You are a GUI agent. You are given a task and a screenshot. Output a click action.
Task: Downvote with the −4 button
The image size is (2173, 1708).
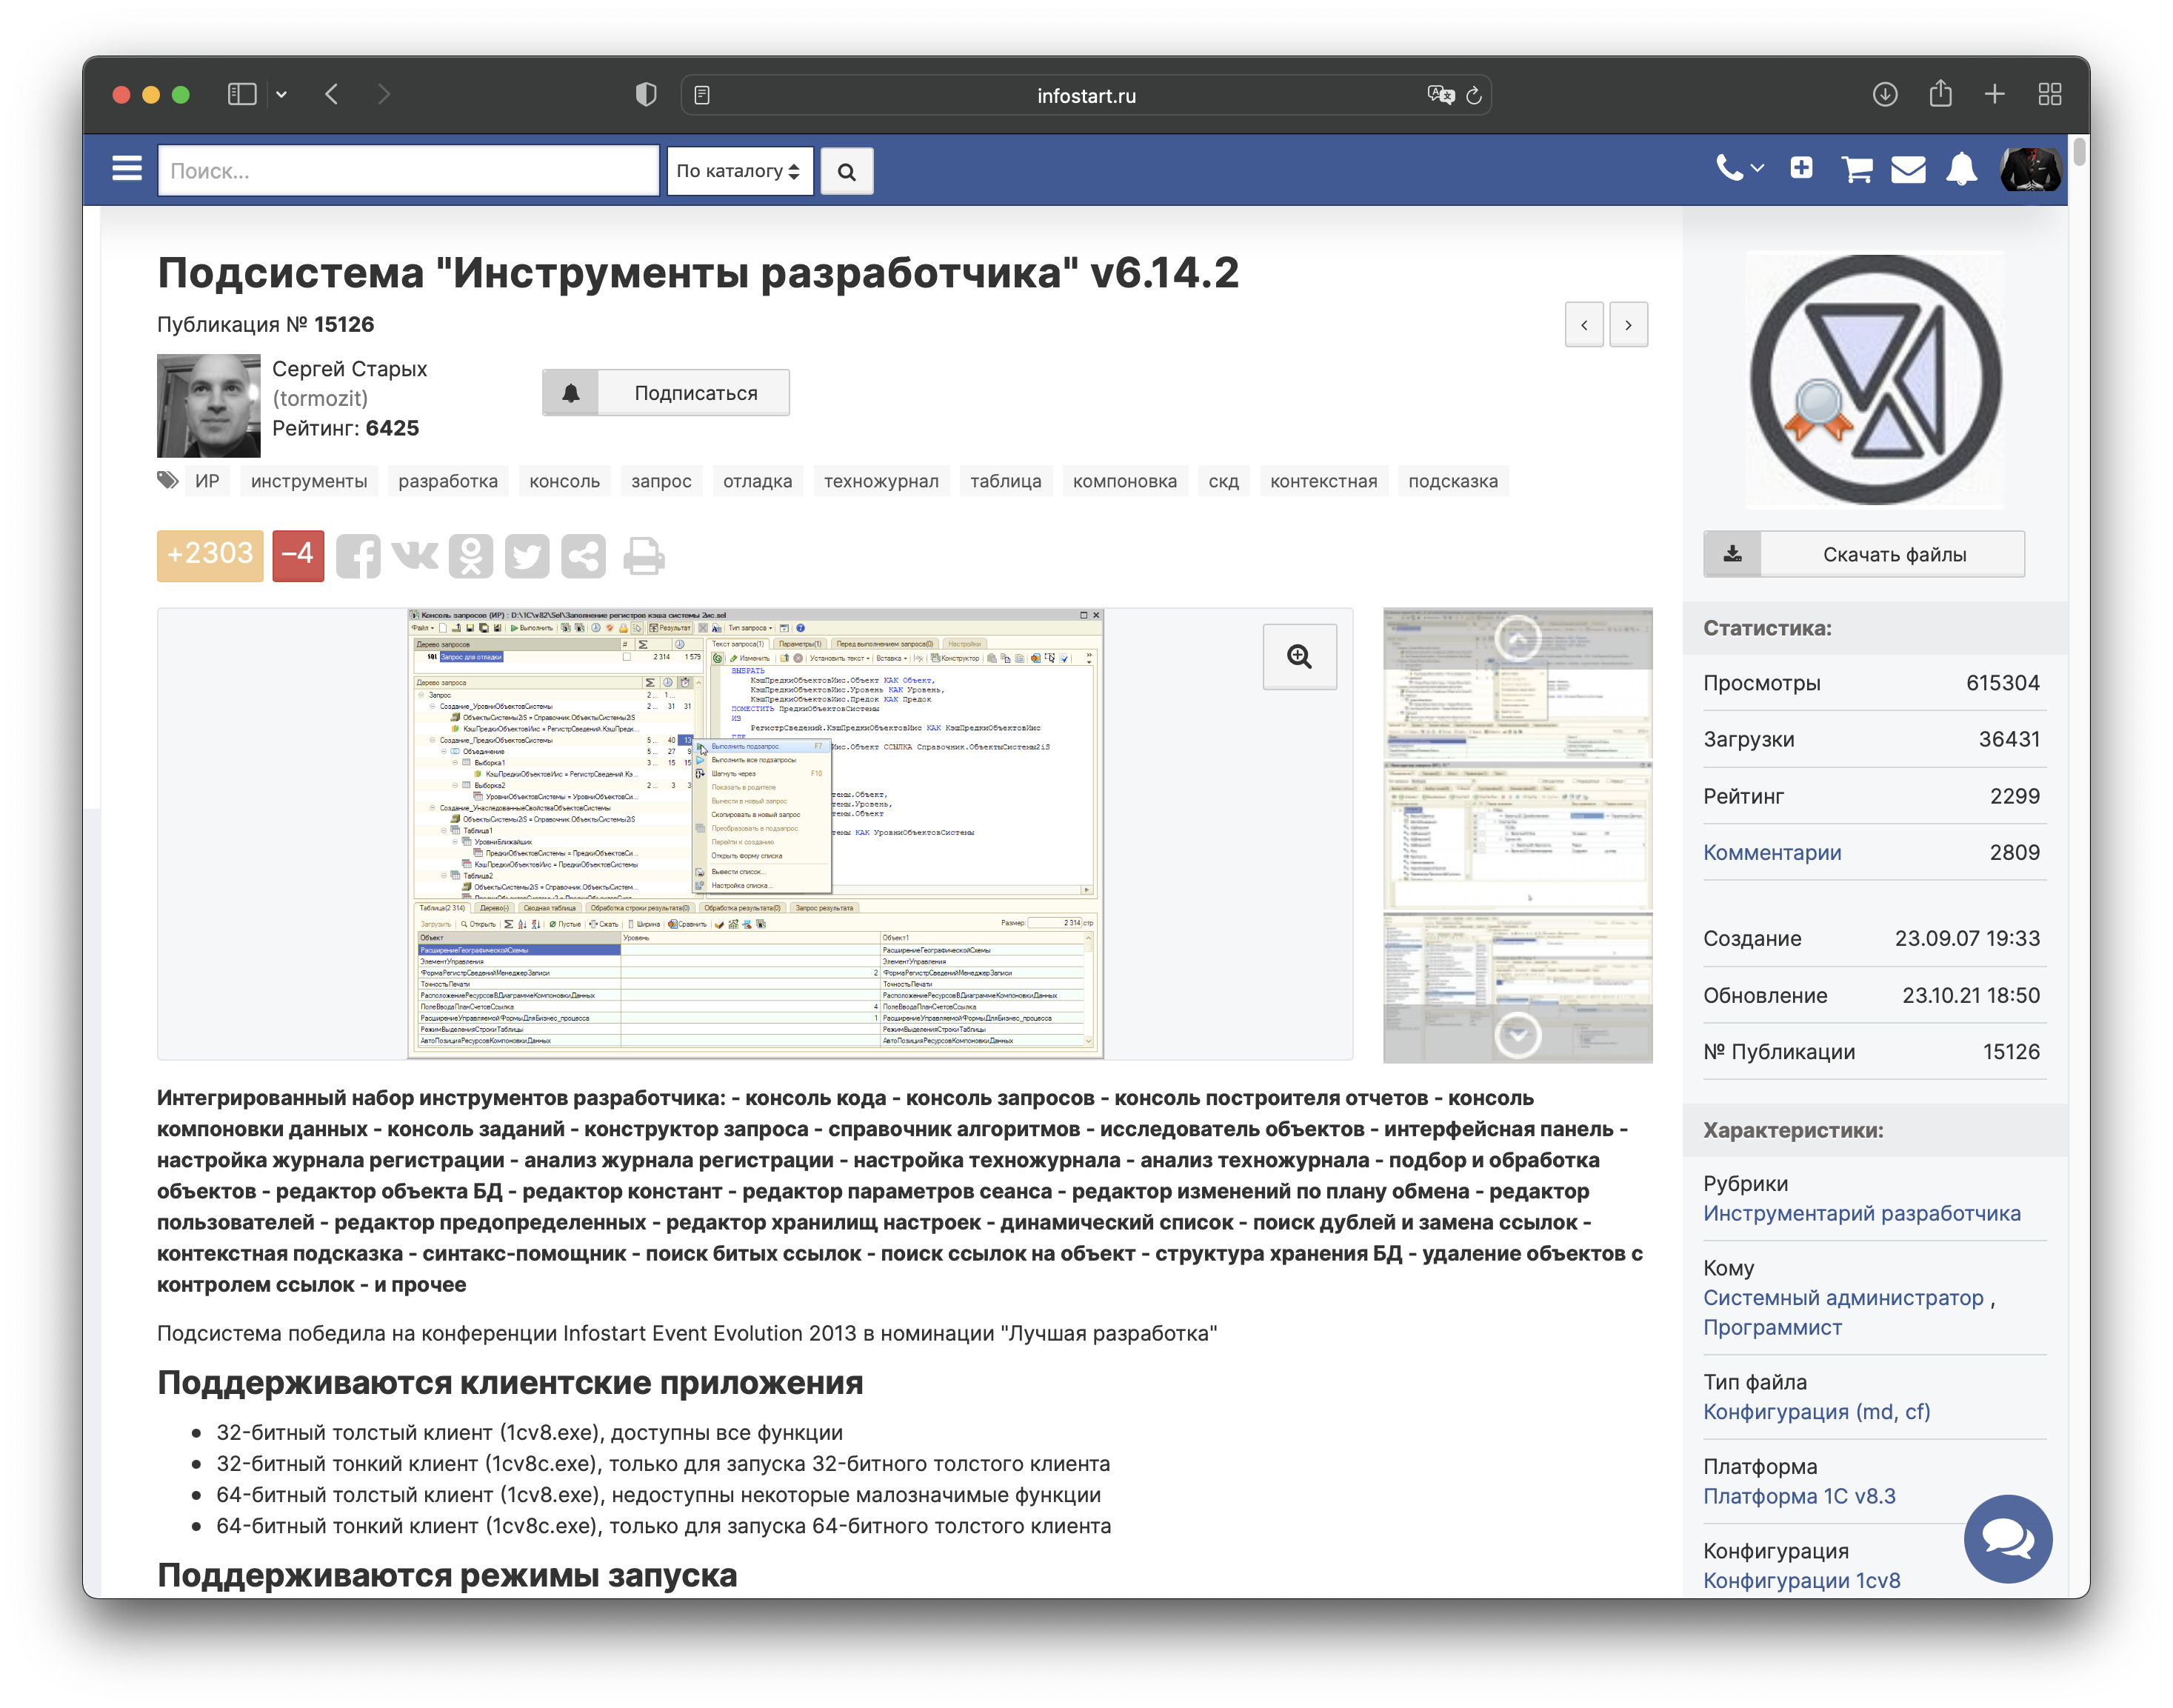298,555
